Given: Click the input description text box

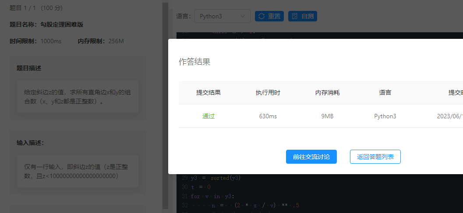Looking at the screenshot, I should (78, 171).
